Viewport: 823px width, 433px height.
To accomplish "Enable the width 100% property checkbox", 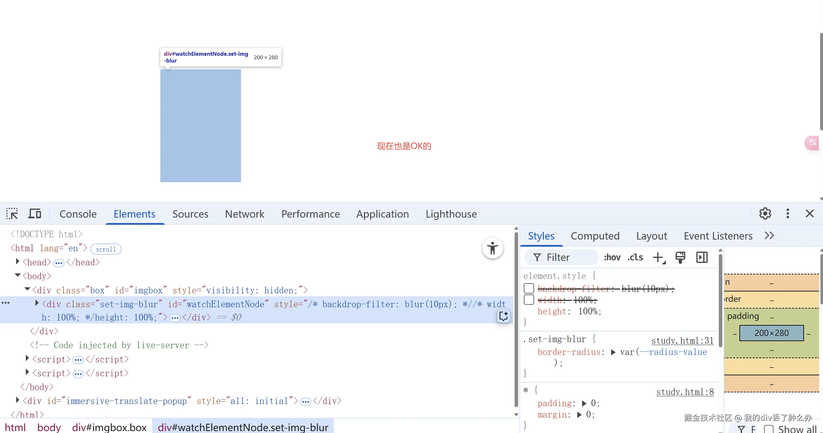I will [x=528, y=300].
